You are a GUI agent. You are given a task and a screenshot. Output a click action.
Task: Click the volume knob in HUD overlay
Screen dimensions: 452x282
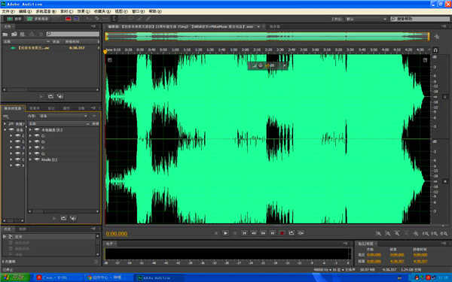click(261, 65)
